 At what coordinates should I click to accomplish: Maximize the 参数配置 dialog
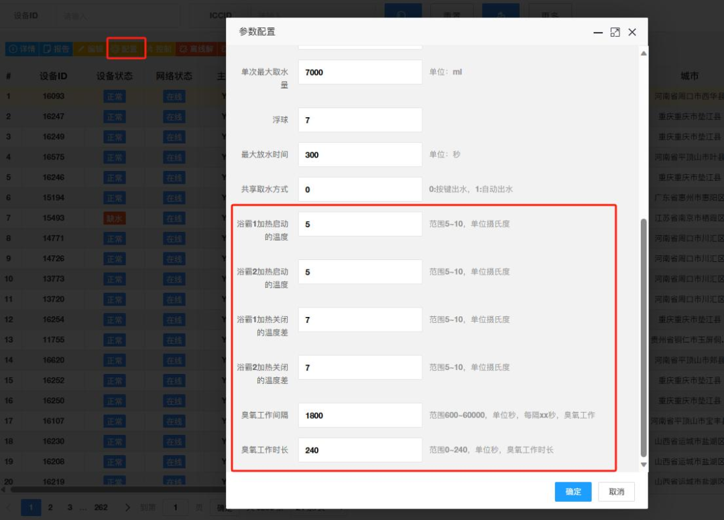click(615, 32)
